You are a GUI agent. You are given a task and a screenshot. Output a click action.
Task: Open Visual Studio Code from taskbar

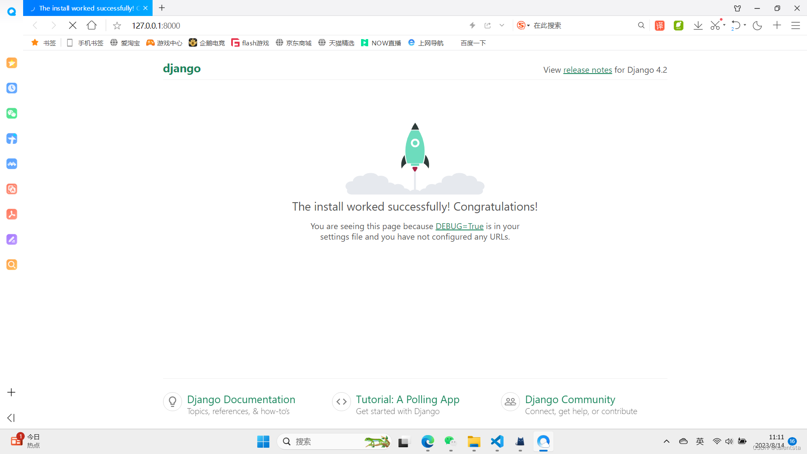(x=497, y=441)
